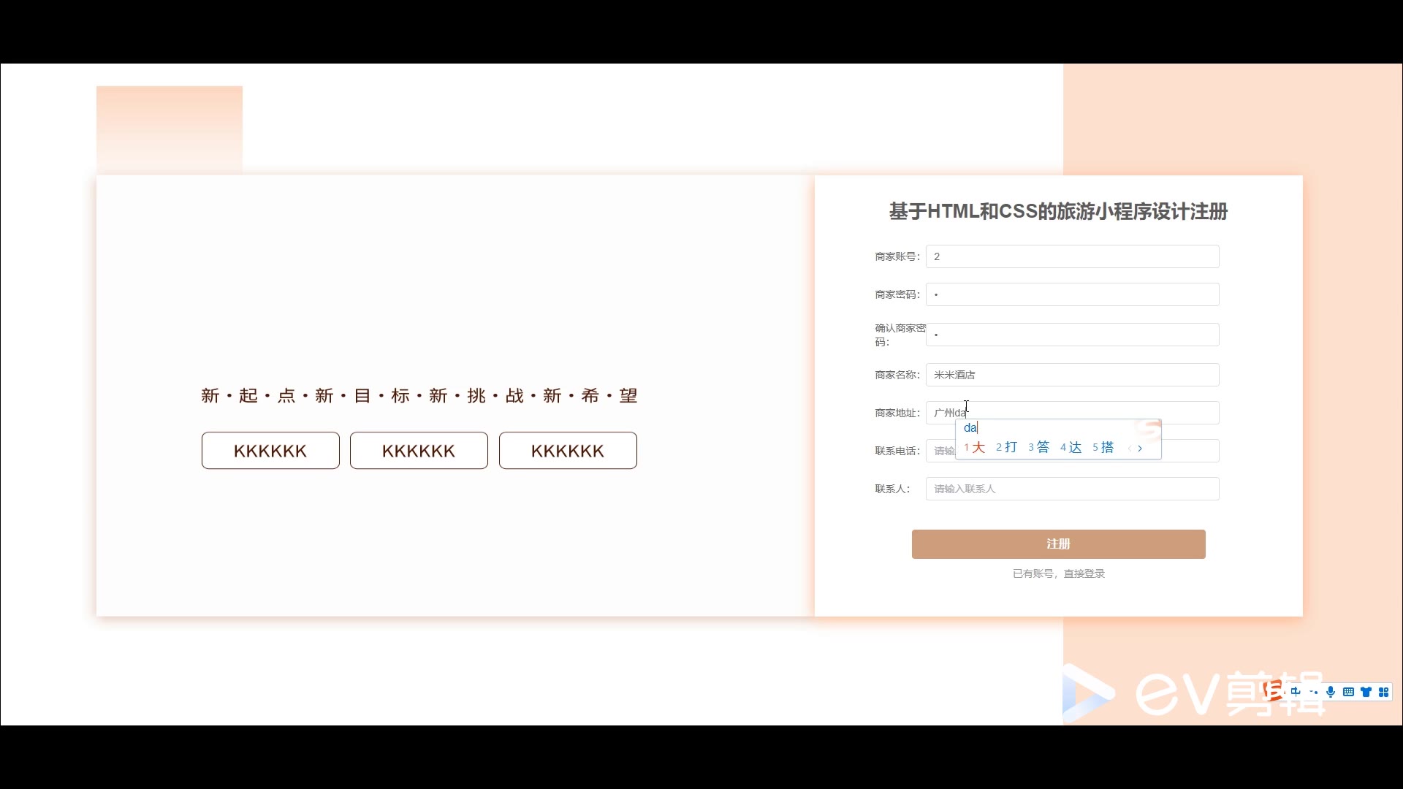Screen dimensions: 1403x789
Task: Show next page of IME candidates
Action: point(1140,448)
